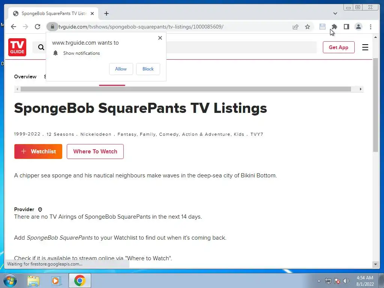Click the TV Guide logo
384x288 pixels.
tap(17, 47)
